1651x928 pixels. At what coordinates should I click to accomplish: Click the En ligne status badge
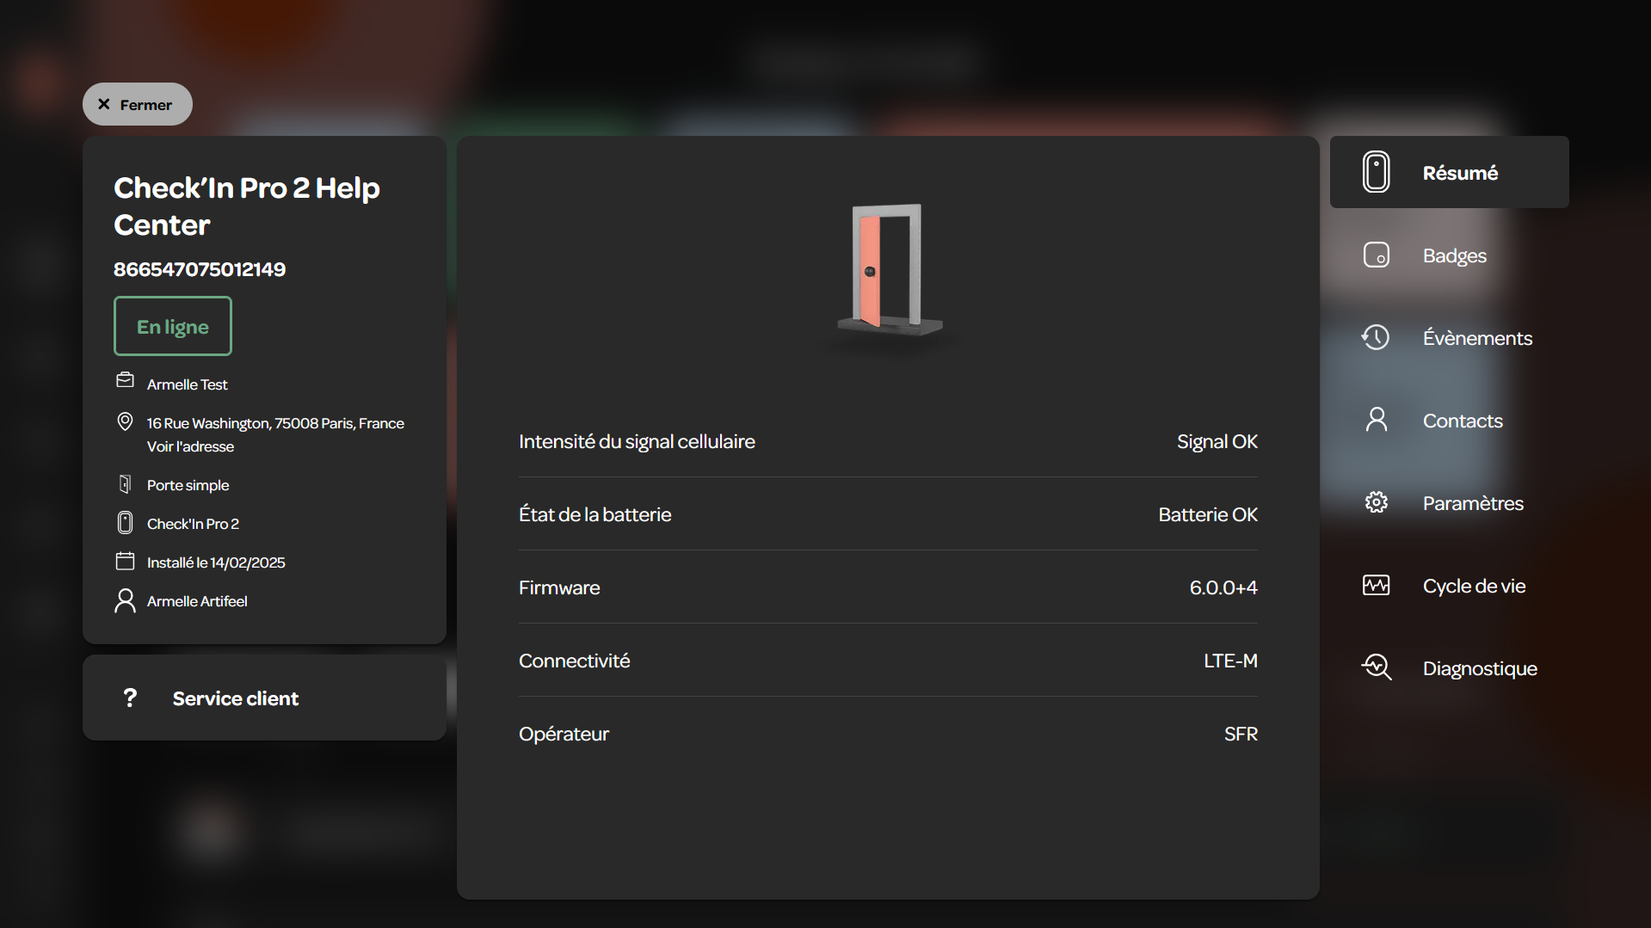click(x=173, y=326)
